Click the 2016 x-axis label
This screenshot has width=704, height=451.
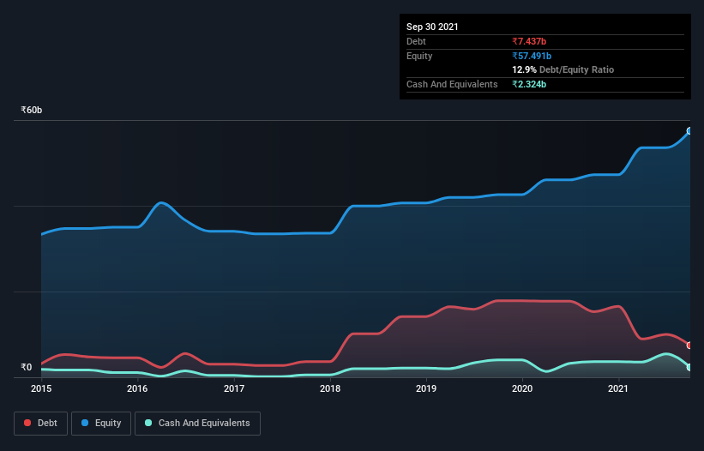click(137, 388)
